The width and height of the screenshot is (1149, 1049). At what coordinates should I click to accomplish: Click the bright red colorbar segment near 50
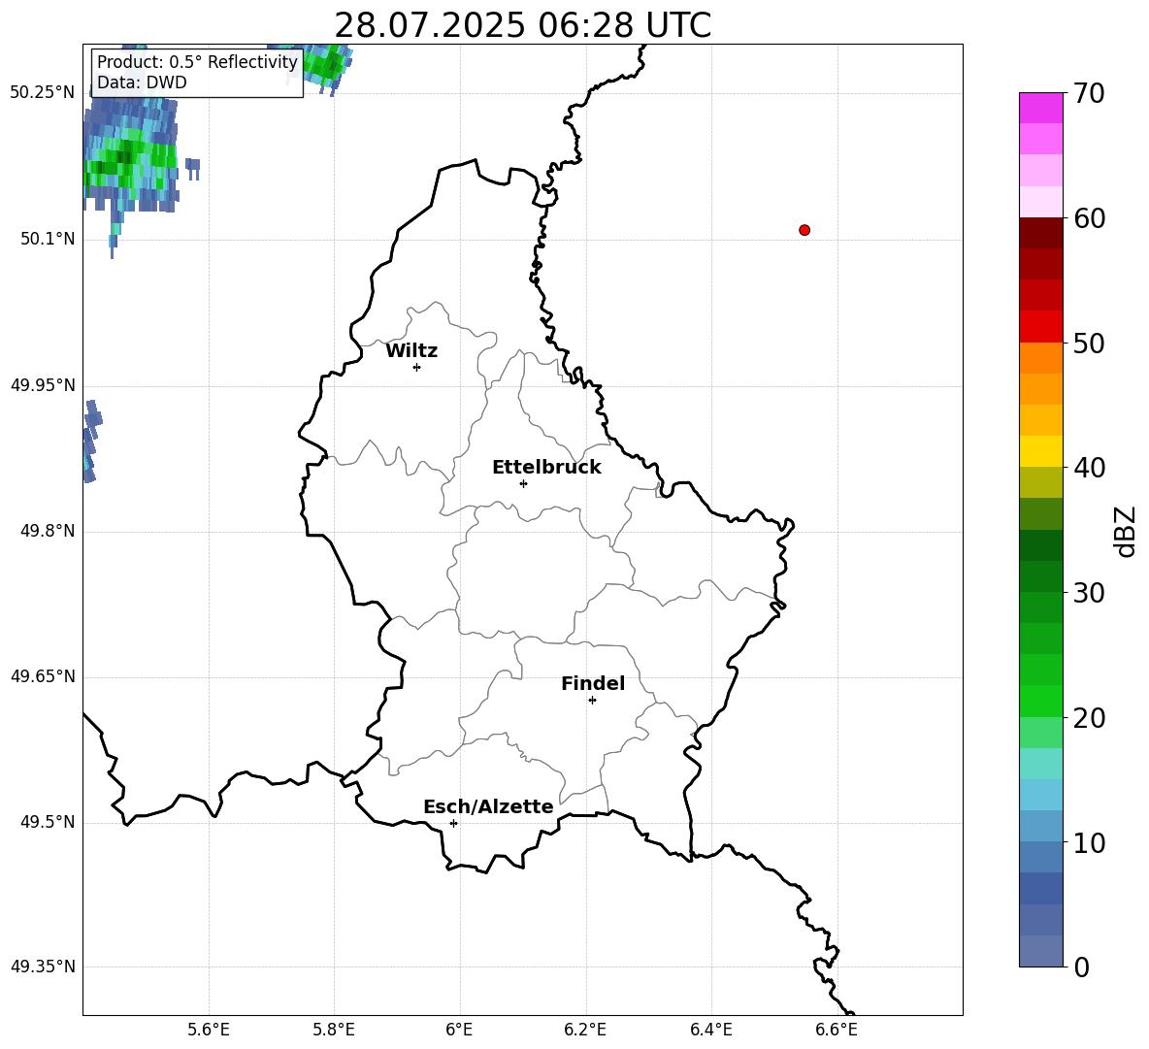click(x=1040, y=327)
